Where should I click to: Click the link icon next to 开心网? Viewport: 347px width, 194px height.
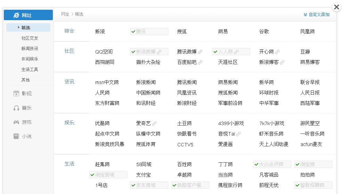pos(277,52)
